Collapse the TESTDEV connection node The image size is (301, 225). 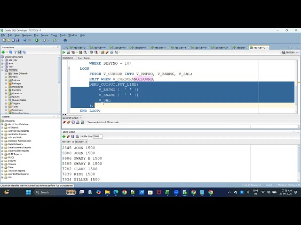click(2, 70)
